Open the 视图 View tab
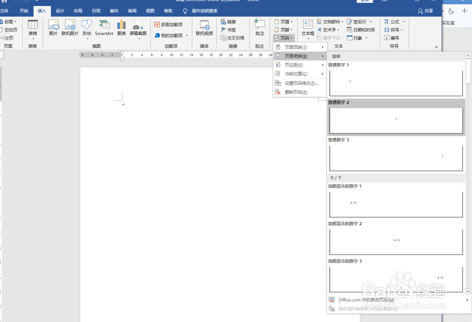This screenshot has height=322, width=472. (150, 11)
